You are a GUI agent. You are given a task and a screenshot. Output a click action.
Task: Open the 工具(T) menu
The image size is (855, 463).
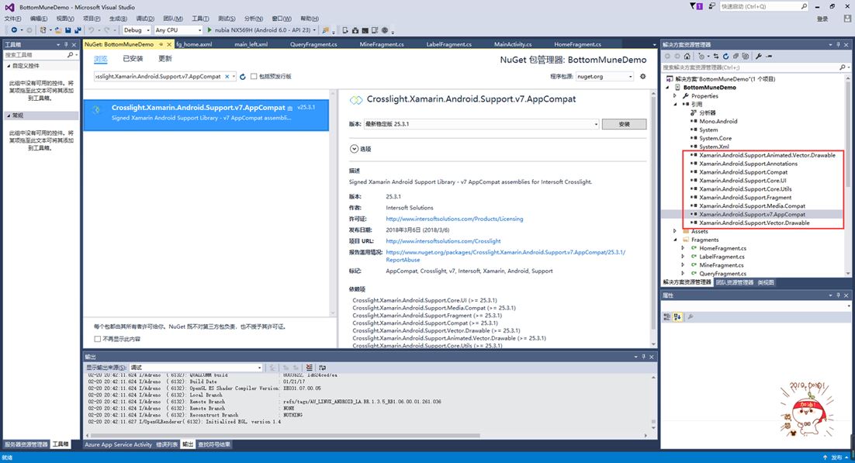pyautogui.click(x=200, y=19)
